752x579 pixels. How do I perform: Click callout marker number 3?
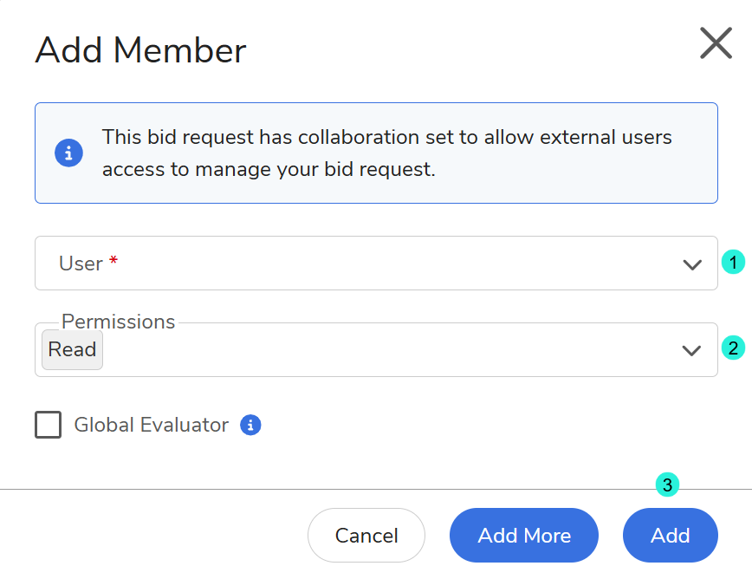(666, 485)
